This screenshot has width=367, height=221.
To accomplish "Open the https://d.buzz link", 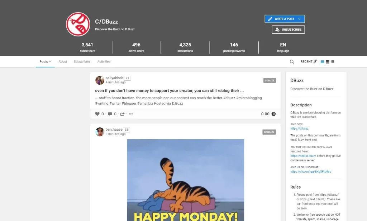I will click(x=299, y=129).
